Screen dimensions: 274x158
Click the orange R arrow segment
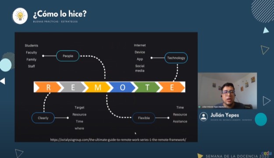click(x=48, y=87)
